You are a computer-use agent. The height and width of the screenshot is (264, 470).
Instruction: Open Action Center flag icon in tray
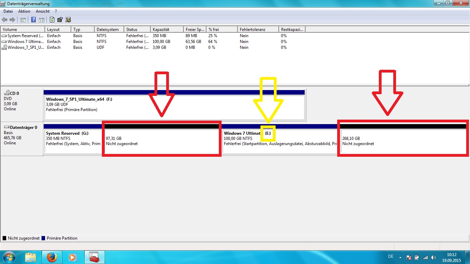pyautogui.click(x=409, y=257)
